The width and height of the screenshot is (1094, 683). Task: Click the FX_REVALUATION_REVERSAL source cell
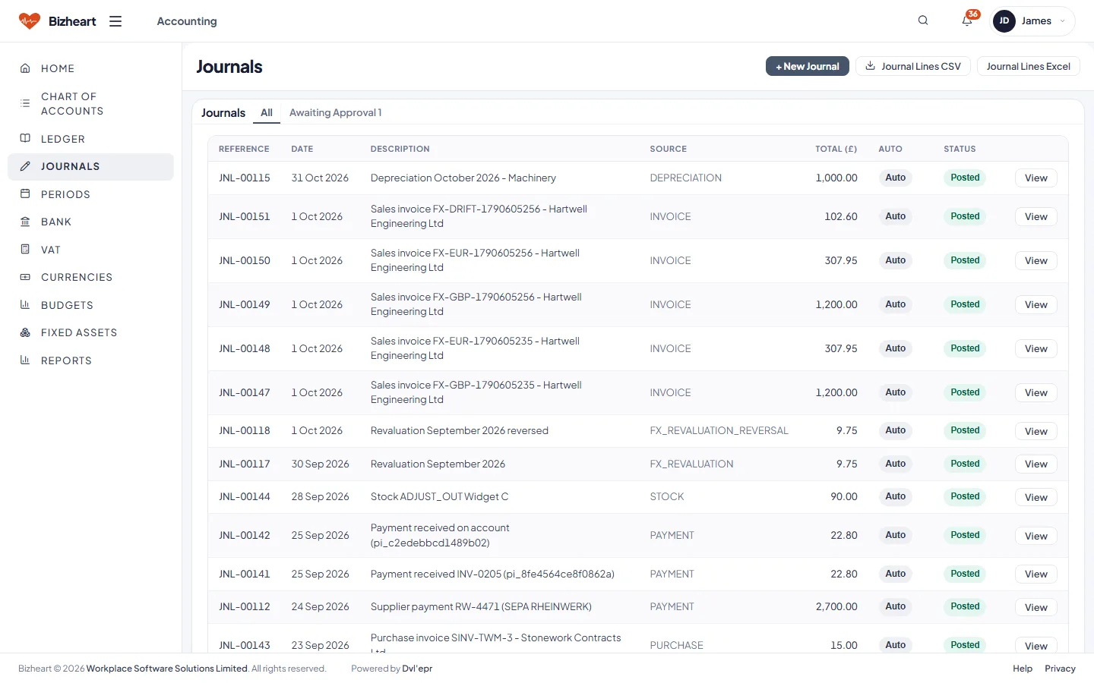click(x=719, y=430)
